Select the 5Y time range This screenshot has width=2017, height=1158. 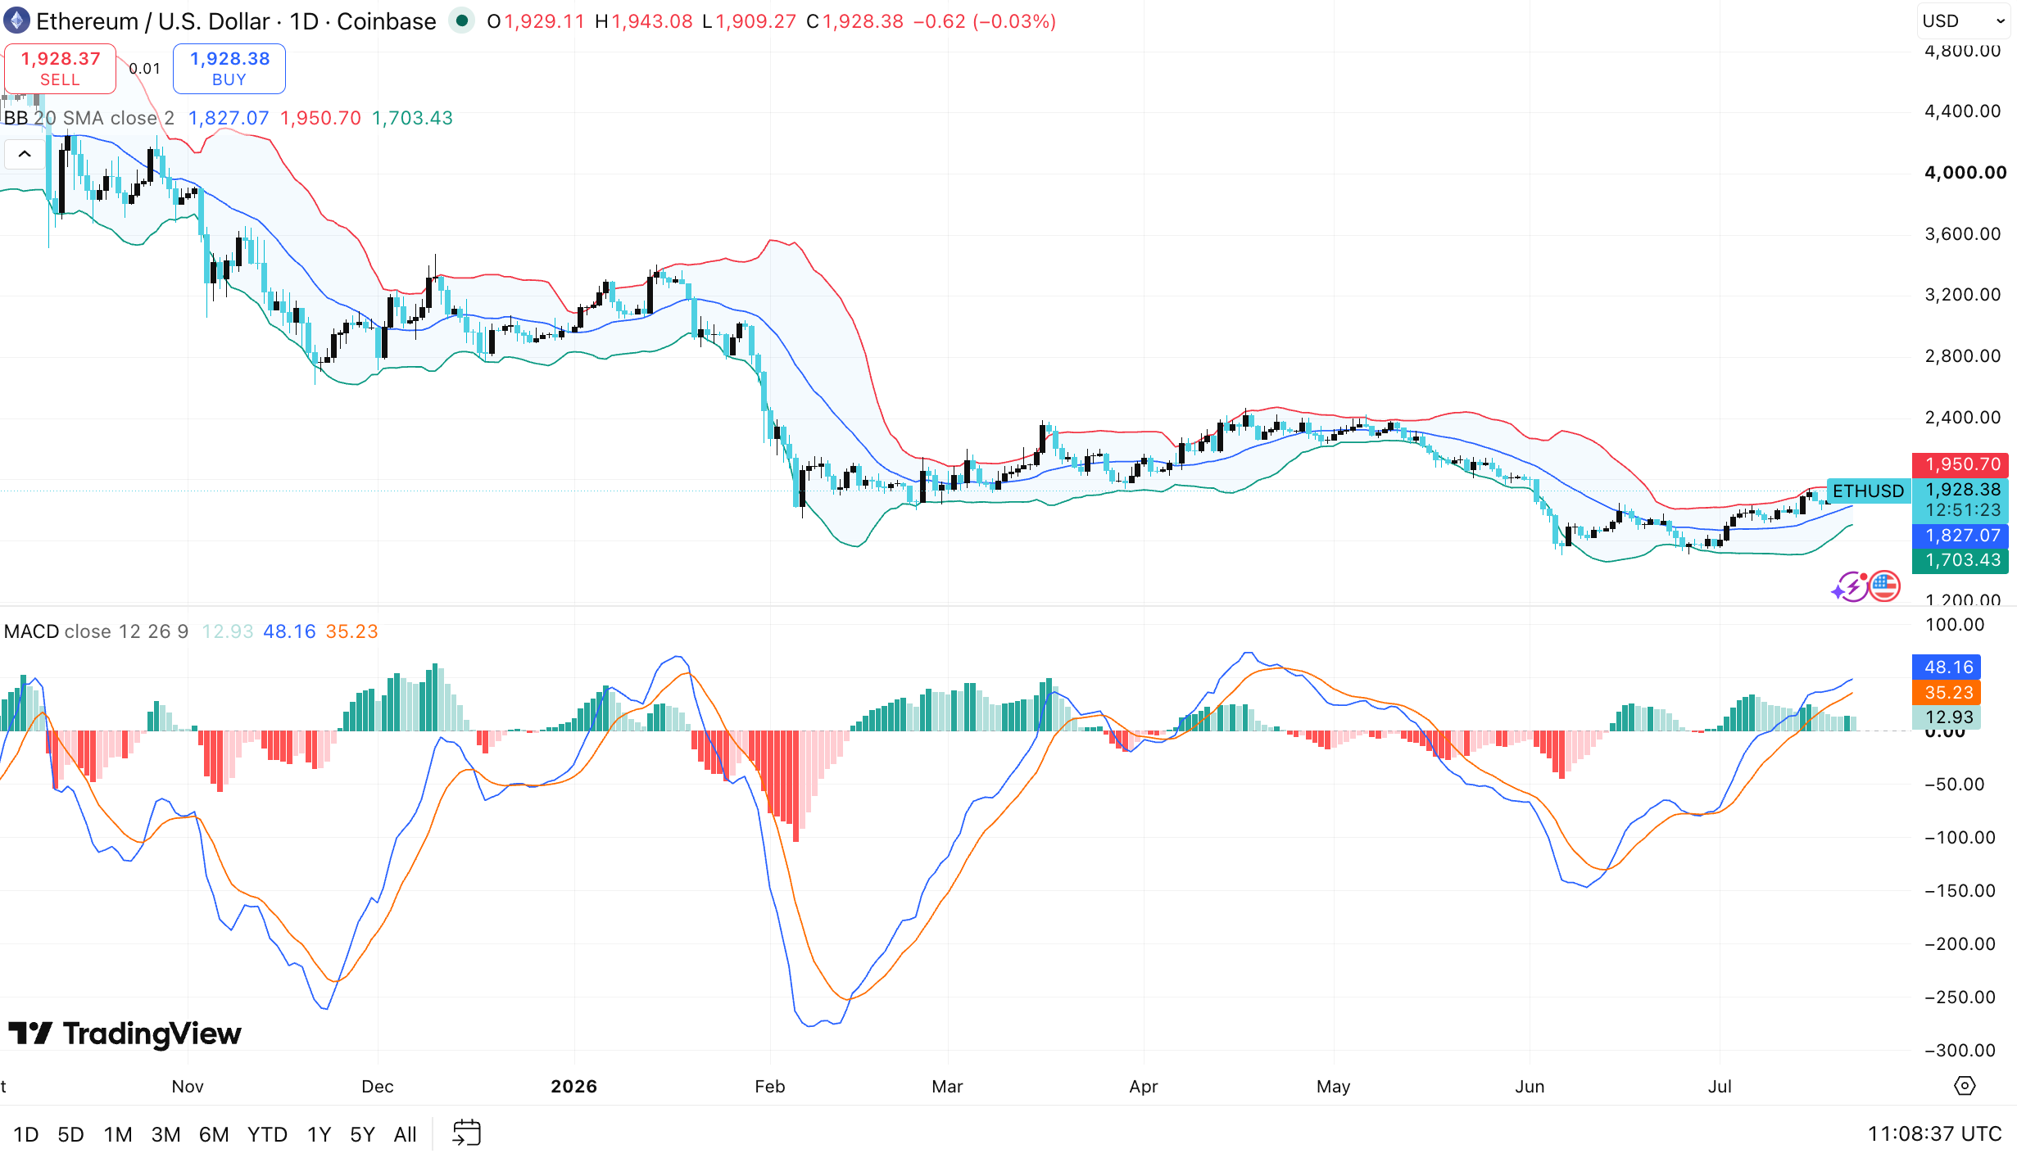362,1134
